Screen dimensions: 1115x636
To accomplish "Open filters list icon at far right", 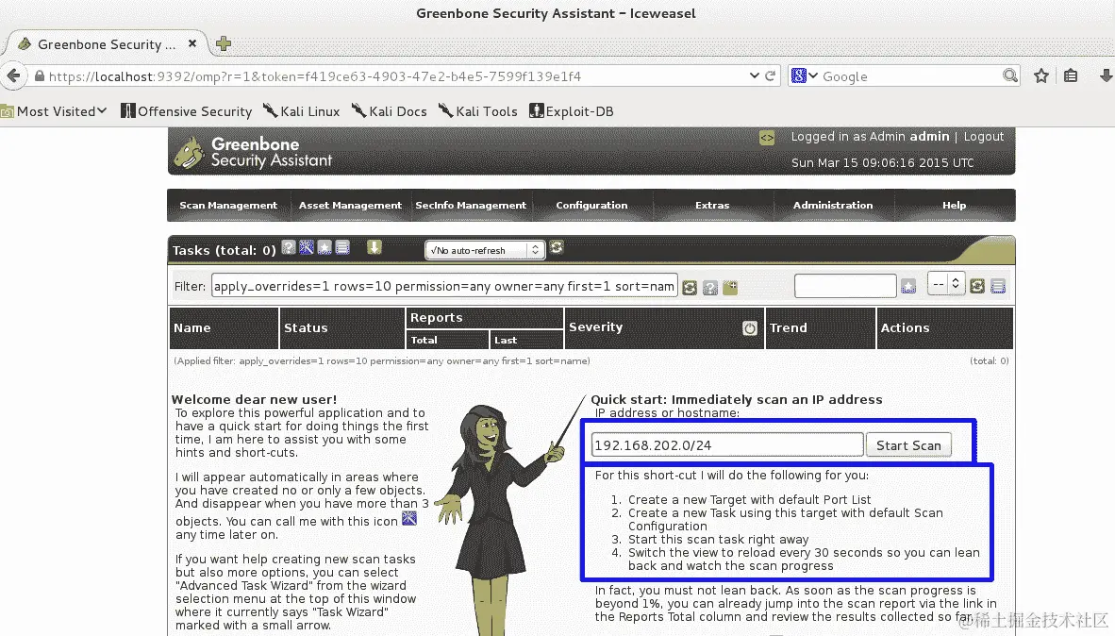I will click(x=998, y=285).
